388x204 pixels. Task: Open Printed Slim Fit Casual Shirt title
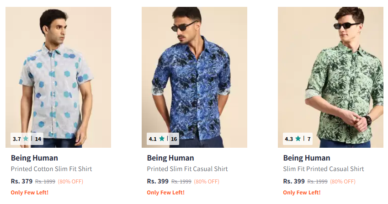(187, 169)
